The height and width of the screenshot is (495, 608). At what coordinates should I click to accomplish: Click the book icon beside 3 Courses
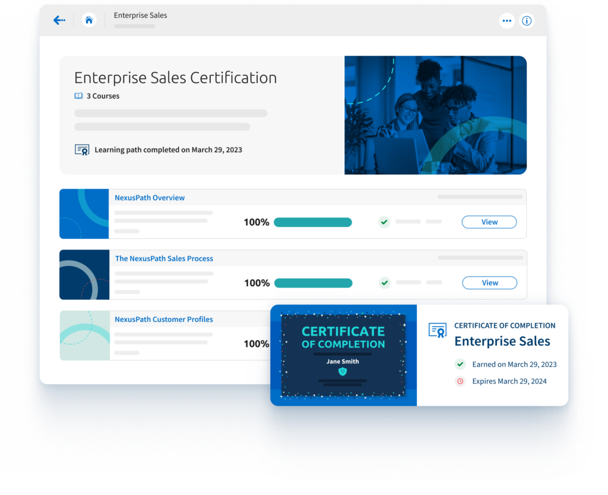pyautogui.click(x=78, y=96)
